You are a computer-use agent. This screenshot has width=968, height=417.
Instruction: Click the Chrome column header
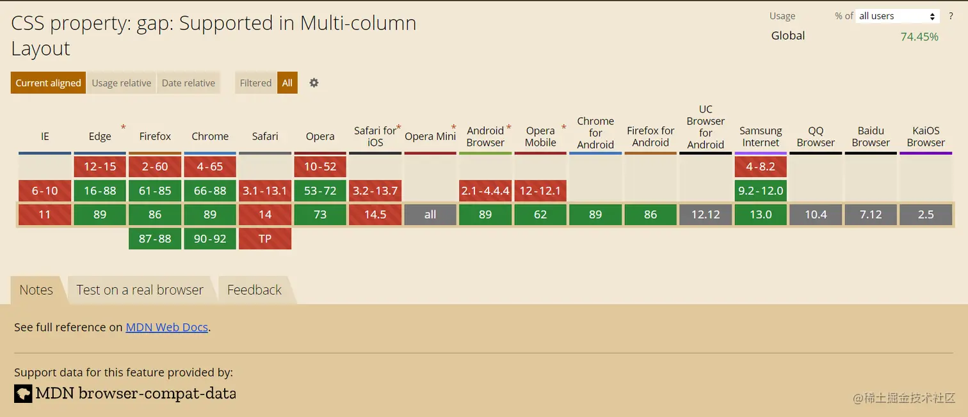210,136
